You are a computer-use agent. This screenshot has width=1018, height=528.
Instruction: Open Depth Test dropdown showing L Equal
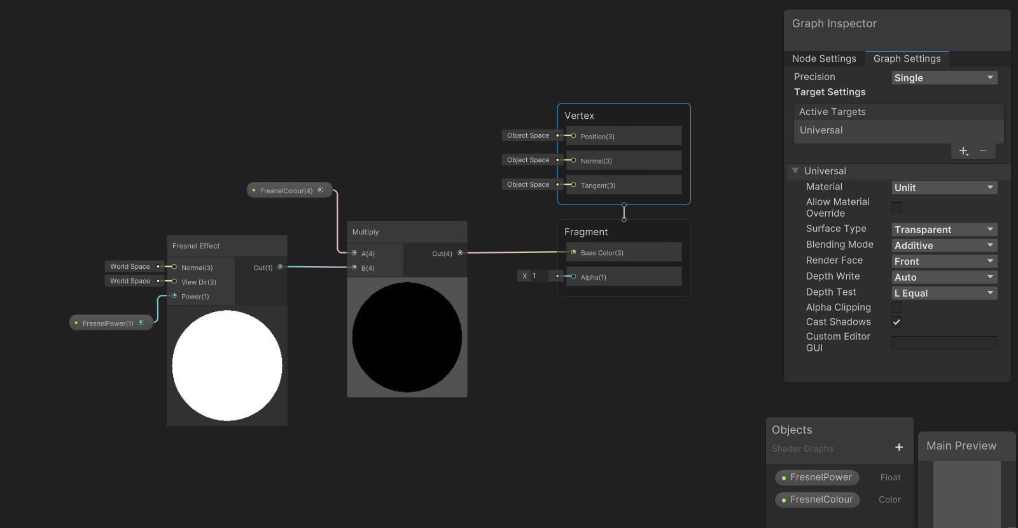point(944,293)
